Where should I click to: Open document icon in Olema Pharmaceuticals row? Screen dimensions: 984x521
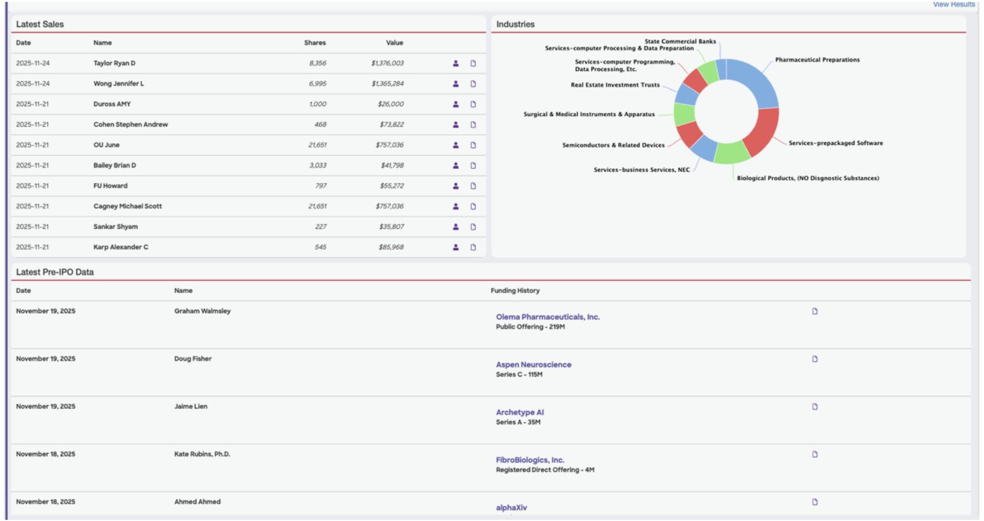point(815,311)
